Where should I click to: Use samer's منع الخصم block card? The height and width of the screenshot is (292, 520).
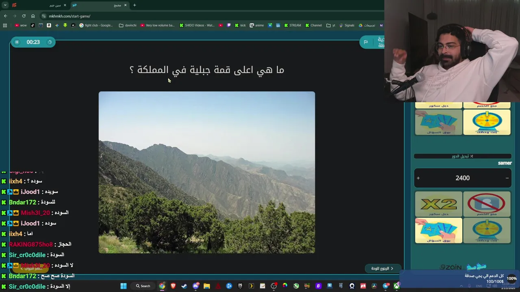tap(487, 204)
